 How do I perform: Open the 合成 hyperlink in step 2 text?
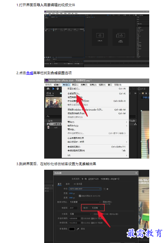pos(30,73)
